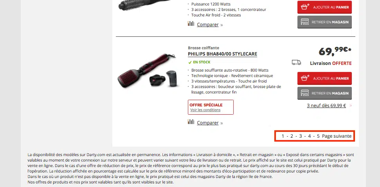Click basket icon on top Ajouter au panier
Viewport: 380px width, 187px height.
tap(305, 7)
